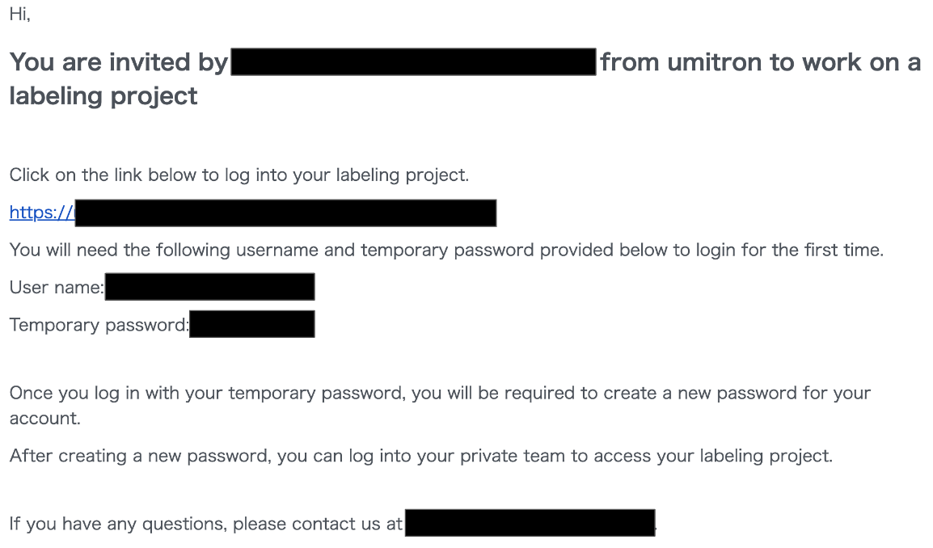Screen dimensions: 933x548
Task: Click the 'User name:' label
Action: [56, 287]
